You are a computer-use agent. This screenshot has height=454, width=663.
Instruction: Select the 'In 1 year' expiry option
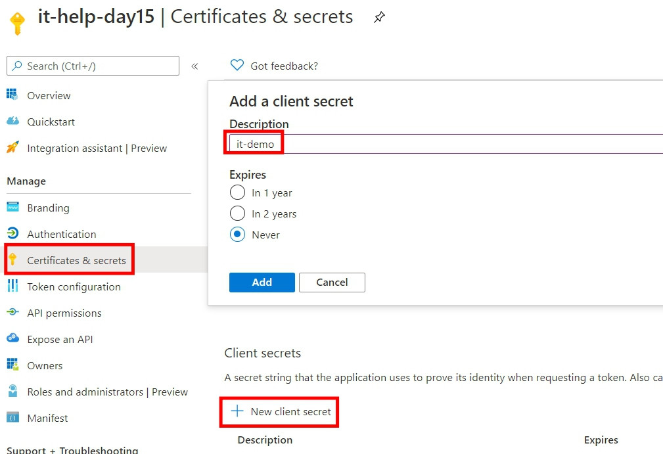(x=237, y=193)
